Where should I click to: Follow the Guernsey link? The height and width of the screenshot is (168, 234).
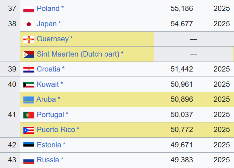coord(52,39)
